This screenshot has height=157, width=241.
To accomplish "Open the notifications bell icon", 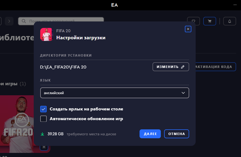I will [230, 21].
